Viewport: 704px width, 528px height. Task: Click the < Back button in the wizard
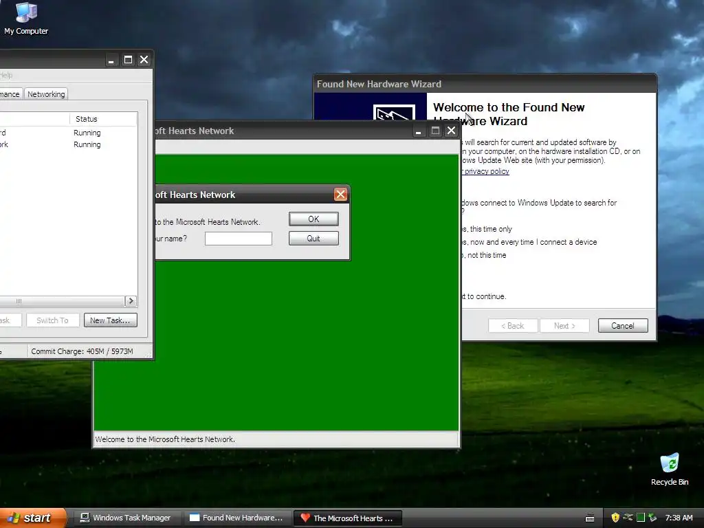513,325
